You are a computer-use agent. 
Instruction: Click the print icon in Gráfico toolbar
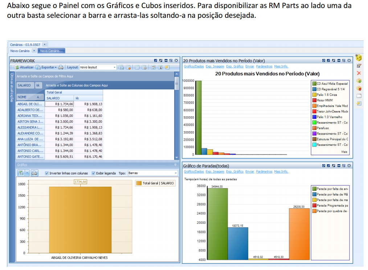pos(34,173)
